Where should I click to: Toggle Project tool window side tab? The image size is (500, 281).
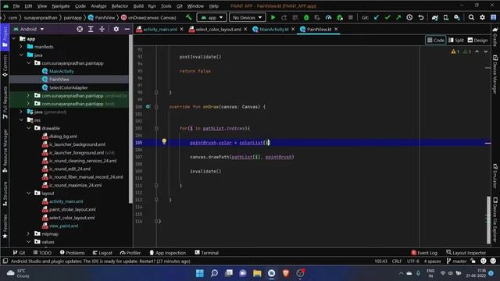coord(5,37)
